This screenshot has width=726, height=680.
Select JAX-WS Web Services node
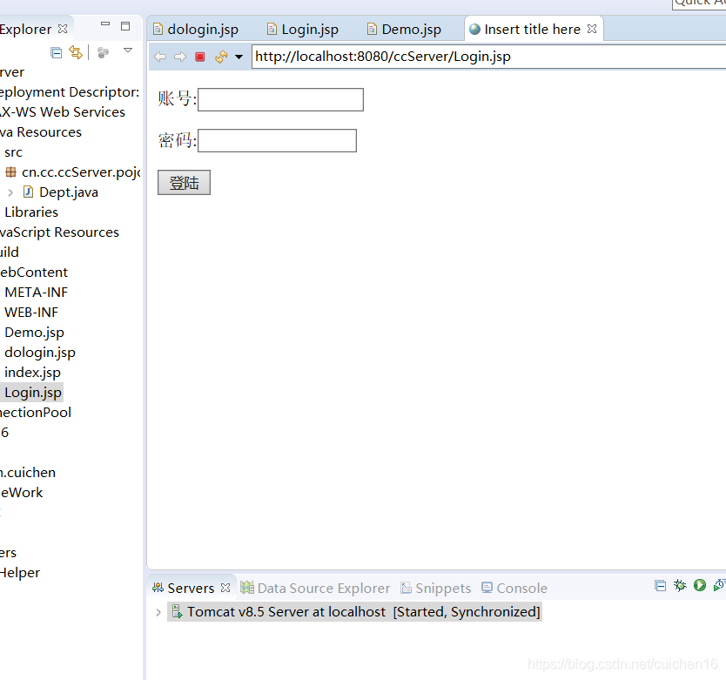coord(63,112)
